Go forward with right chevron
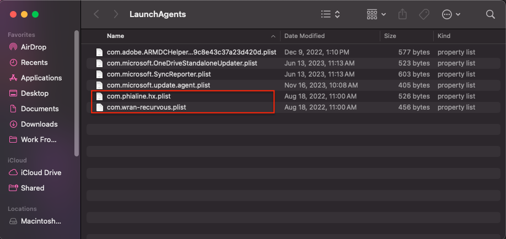 click(x=115, y=14)
